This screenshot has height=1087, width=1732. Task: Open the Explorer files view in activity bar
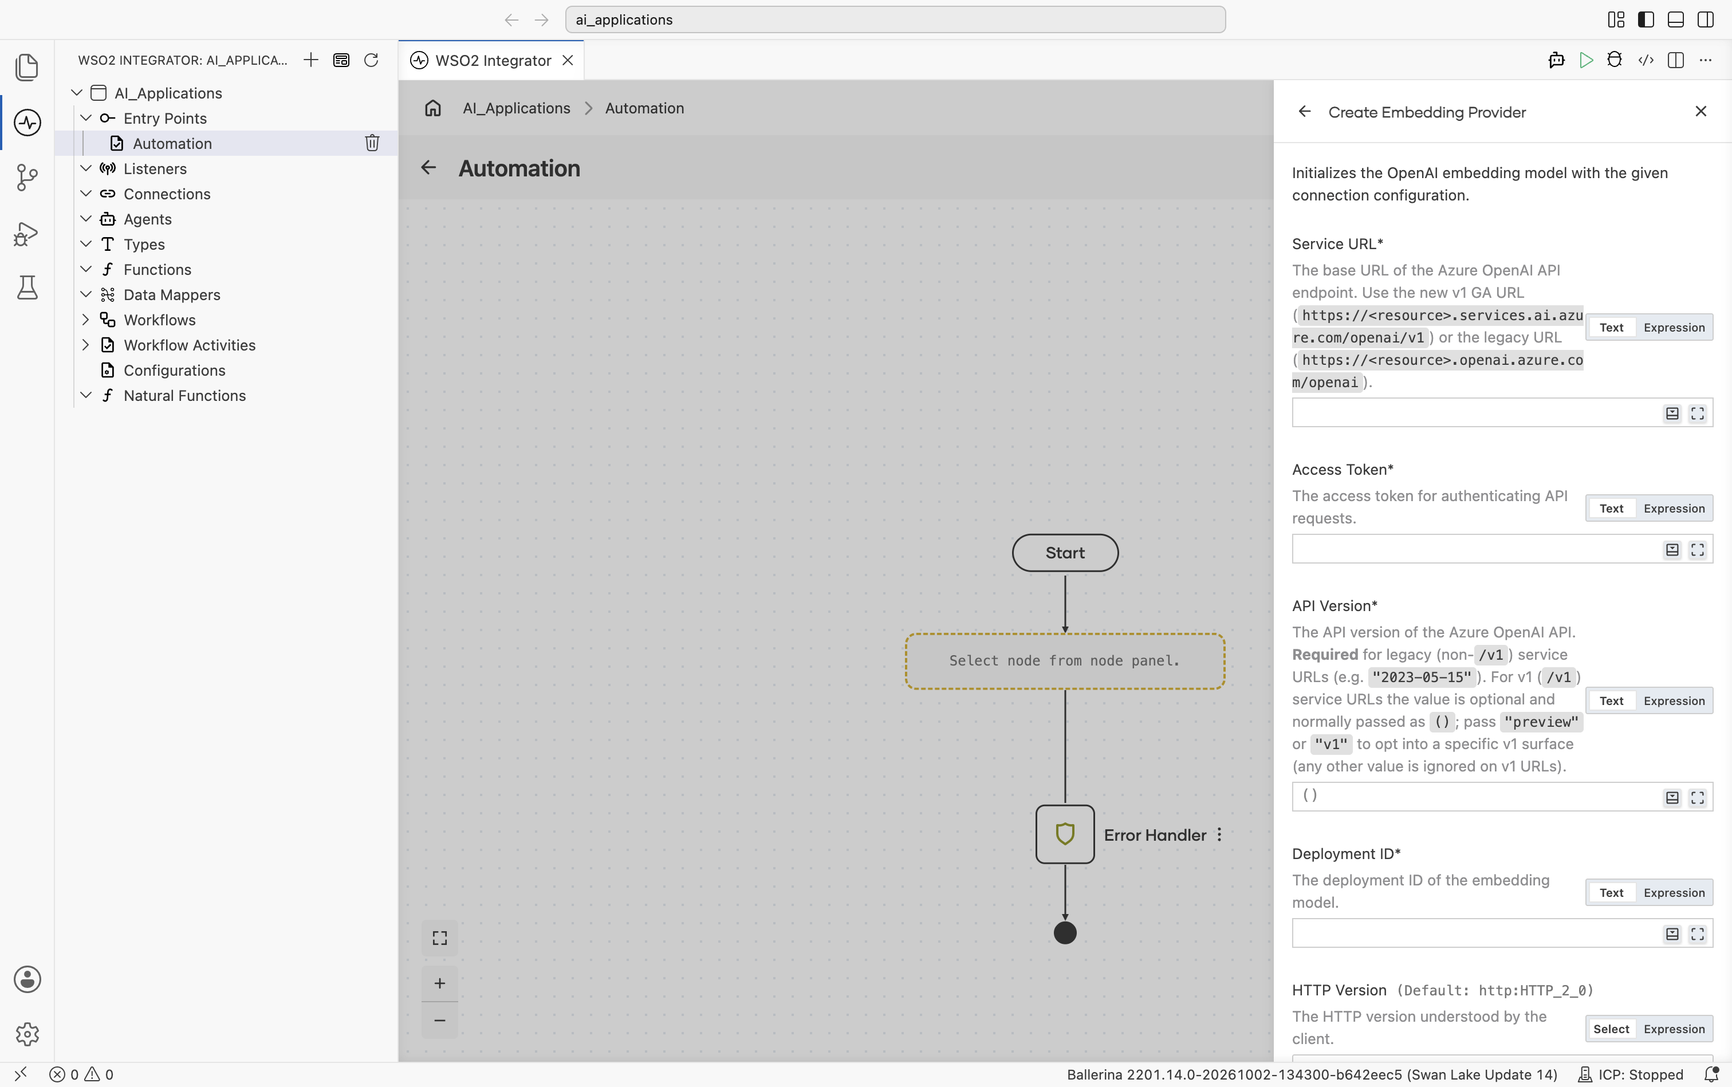[x=27, y=67]
